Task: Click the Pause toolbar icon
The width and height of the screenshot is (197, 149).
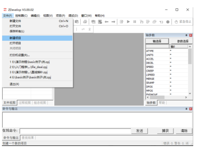Action: 135,22
